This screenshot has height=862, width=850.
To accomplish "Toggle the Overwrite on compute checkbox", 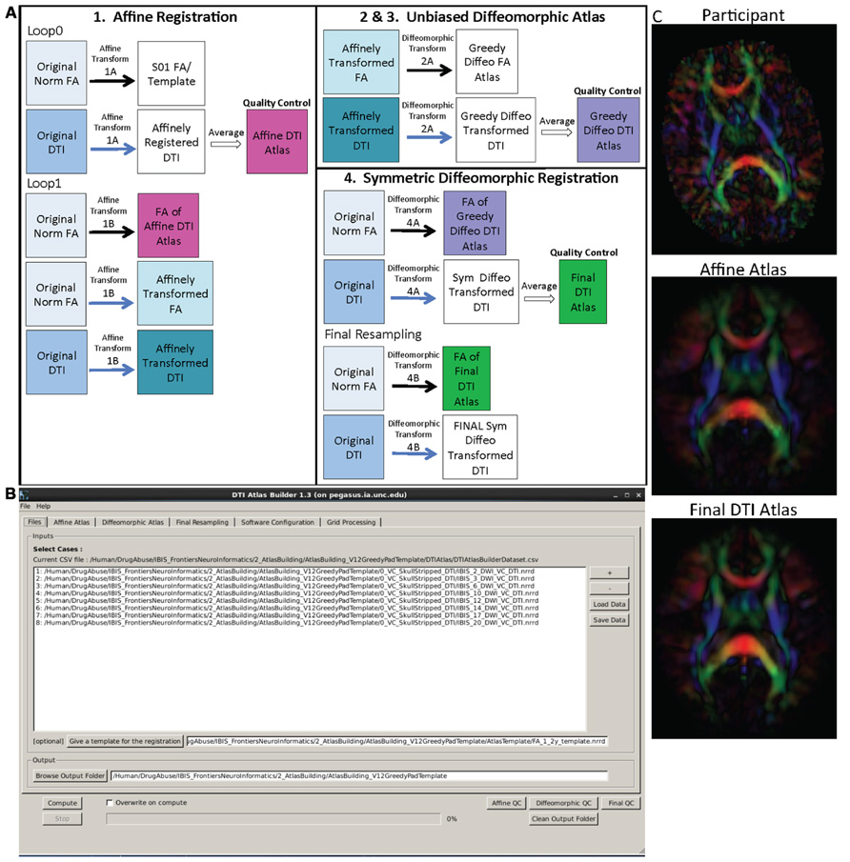I will coord(110,803).
